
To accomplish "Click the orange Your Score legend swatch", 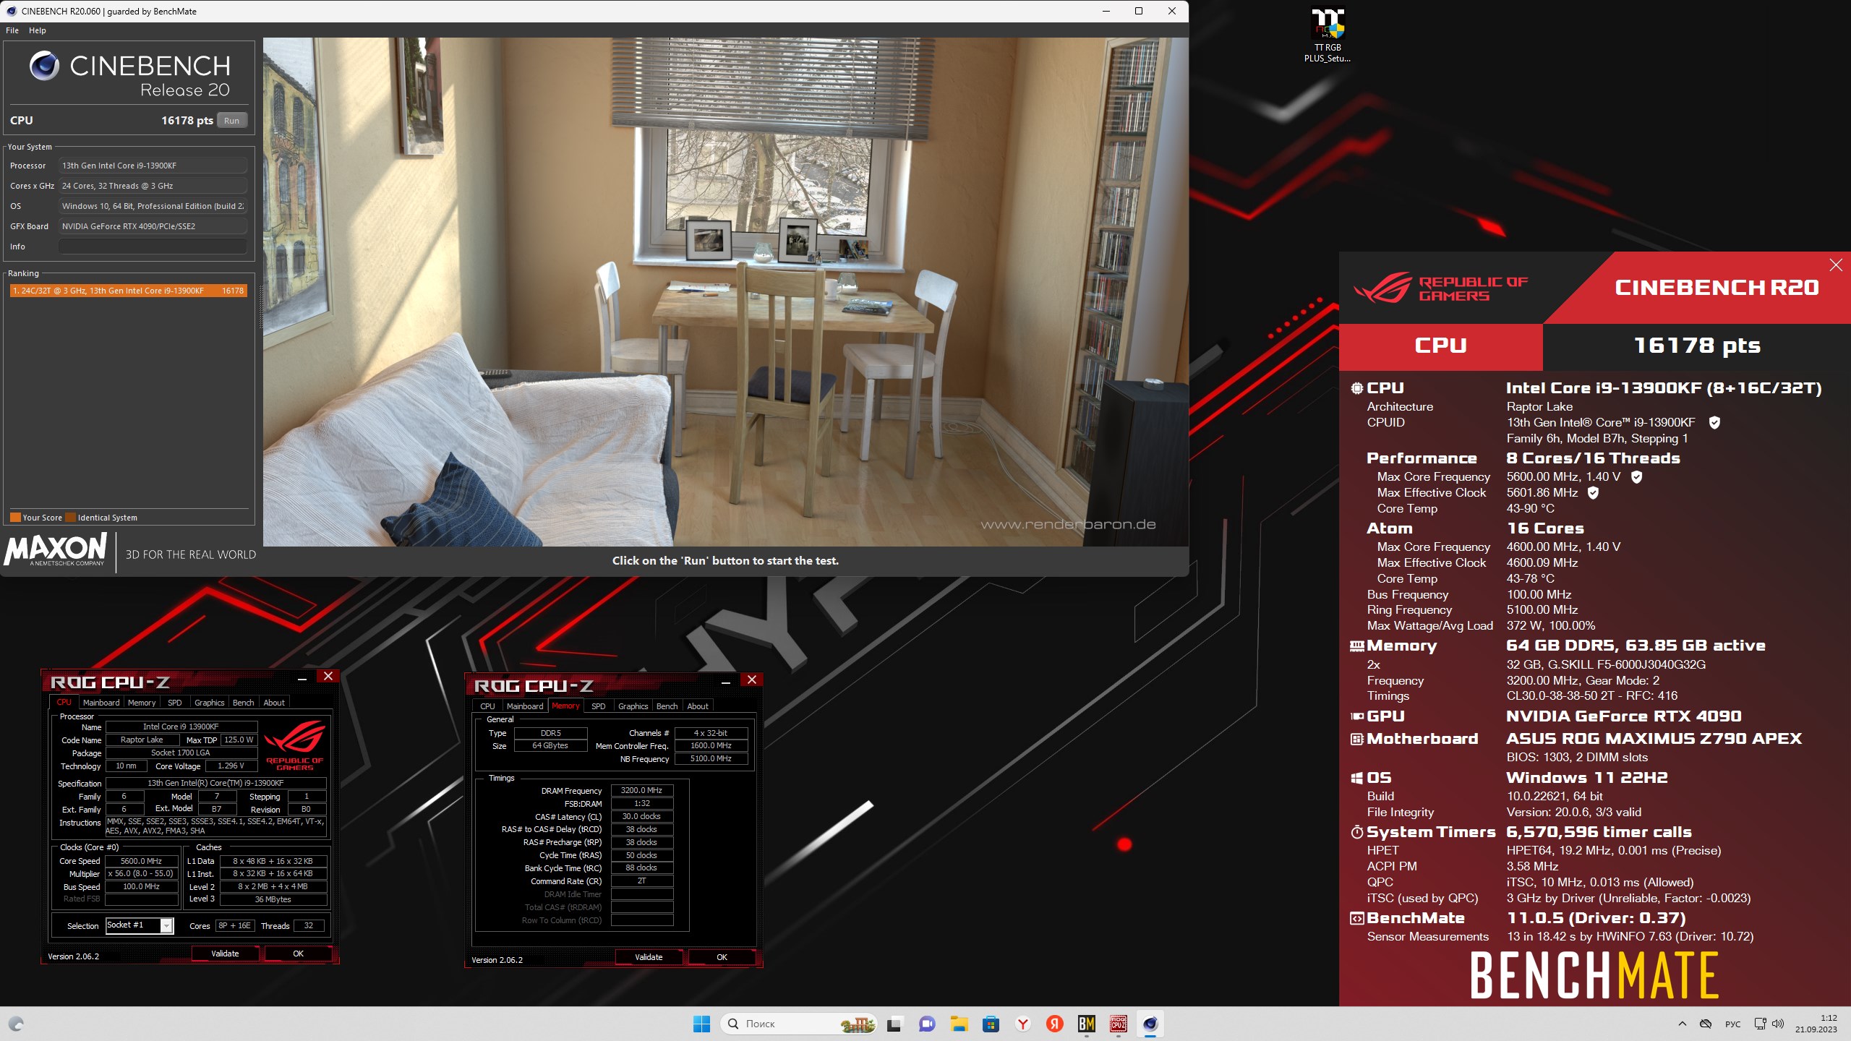I will (15, 518).
